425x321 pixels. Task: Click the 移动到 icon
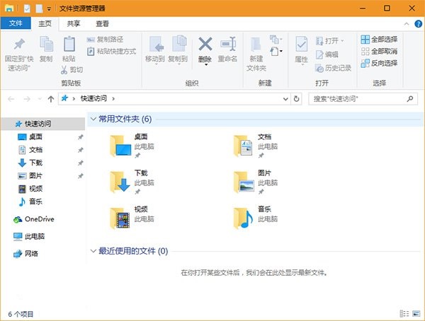tap(157, 44)
